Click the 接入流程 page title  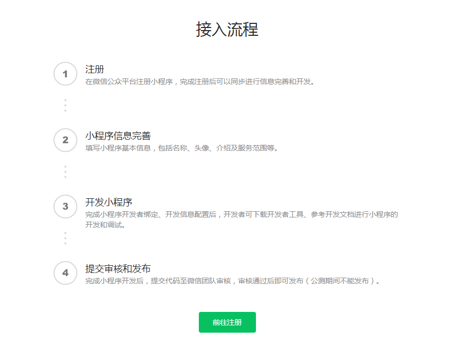point(227,30)
